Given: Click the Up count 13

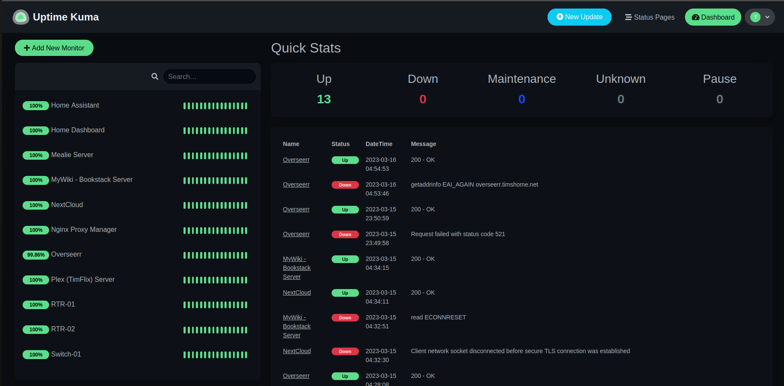Looking at the screenshot, I should point(324,99).
